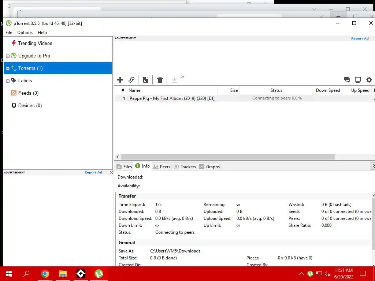The height and width of the screenshot is (281, 375).
Task: Expand the Torrents tree node
Action: [8, 68]
